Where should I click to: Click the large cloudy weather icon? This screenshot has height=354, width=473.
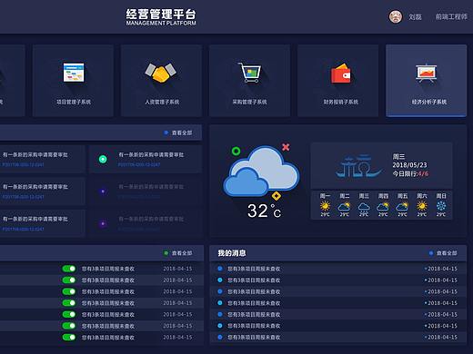[261, 172]
